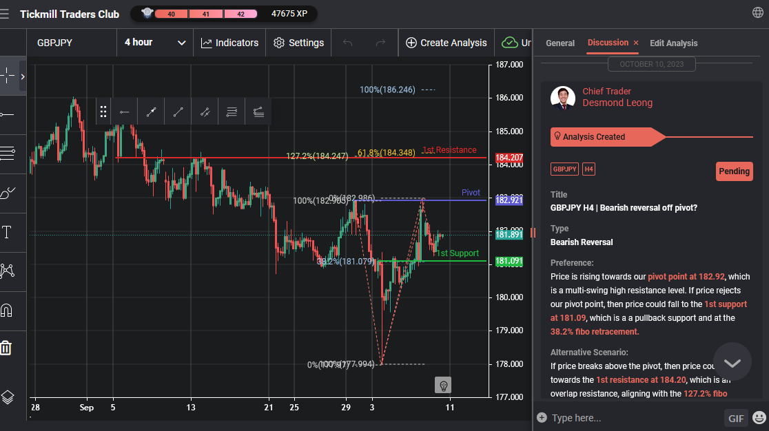Click the 1st Resistance line label
This screenshot has height=431, width=769.
449,150
